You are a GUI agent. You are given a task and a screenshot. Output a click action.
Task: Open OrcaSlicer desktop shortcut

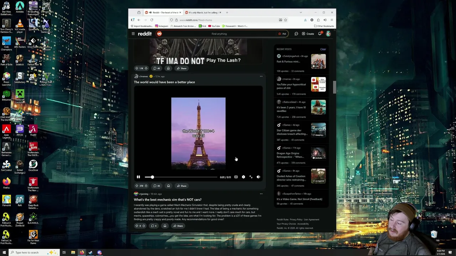[33, 166]
